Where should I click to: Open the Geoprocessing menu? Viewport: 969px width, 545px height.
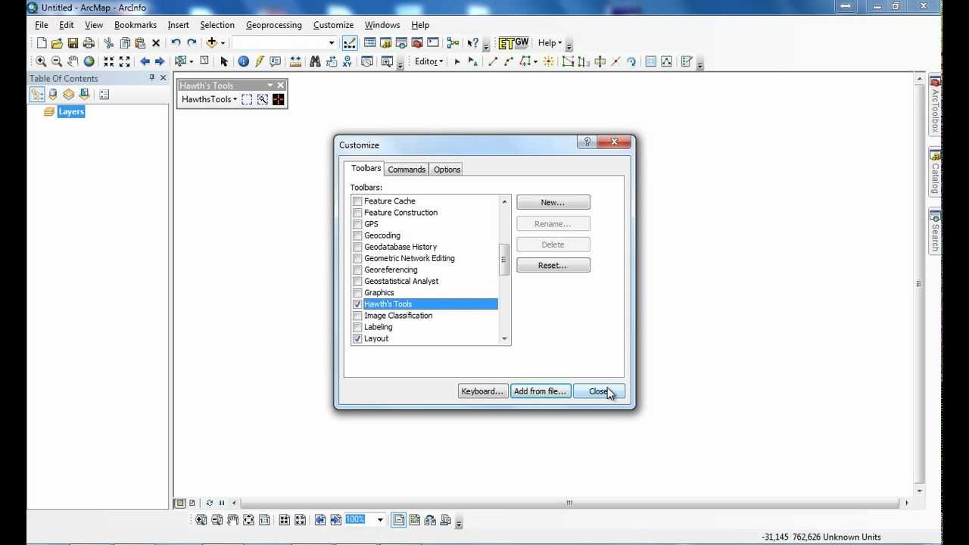[x=273, y=25]
